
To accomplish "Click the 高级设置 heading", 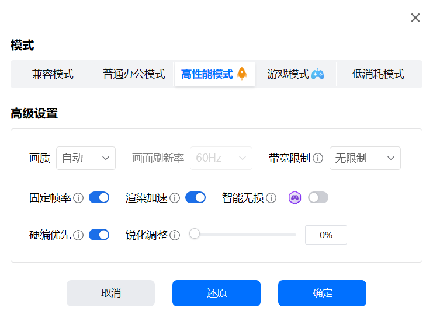I will [34, 113].
